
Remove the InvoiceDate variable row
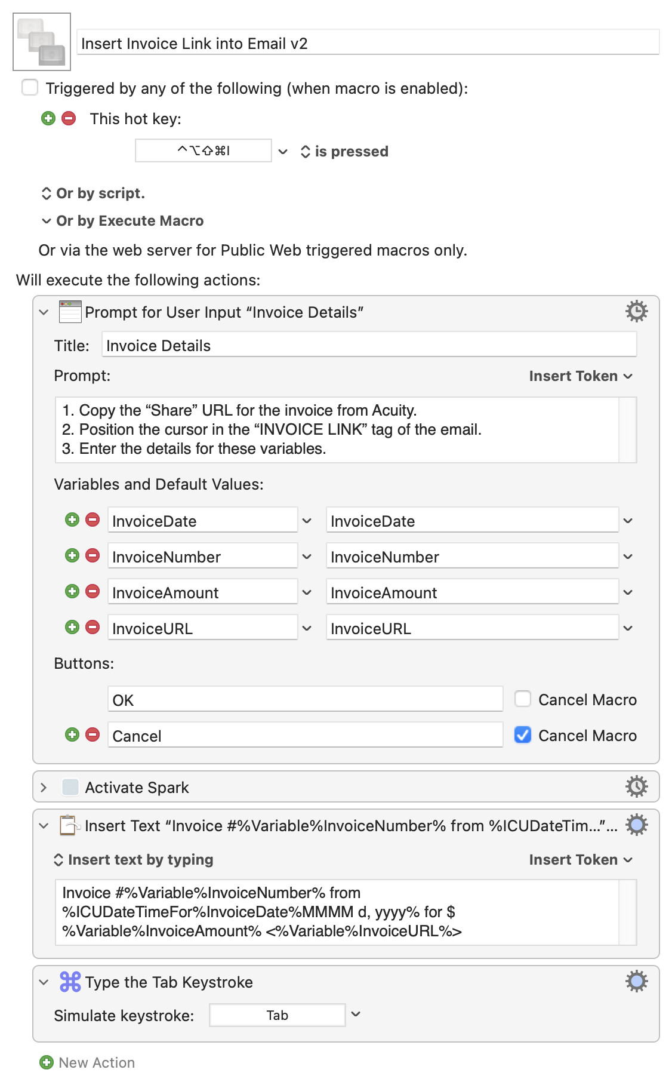93,520
